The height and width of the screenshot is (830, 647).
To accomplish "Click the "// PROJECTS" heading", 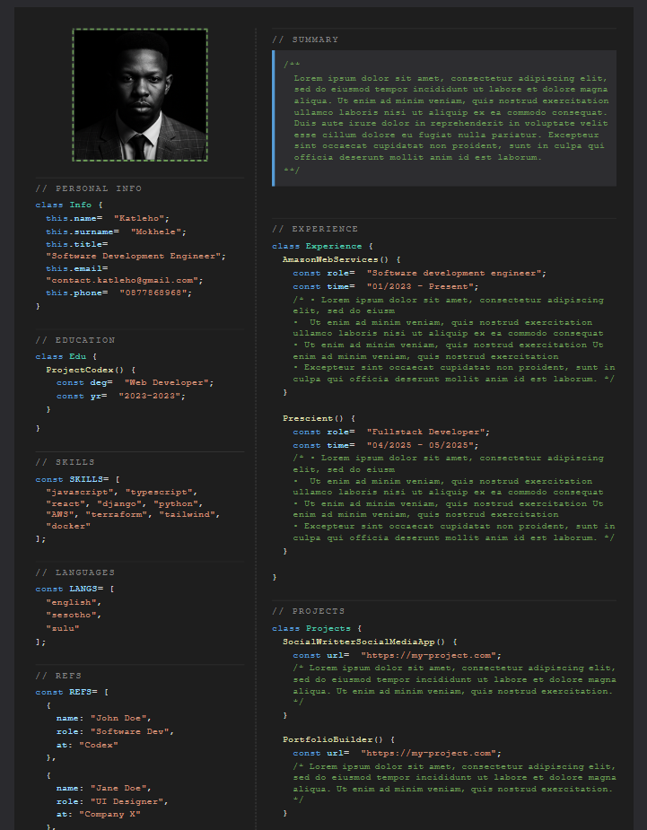I will 309,611.
